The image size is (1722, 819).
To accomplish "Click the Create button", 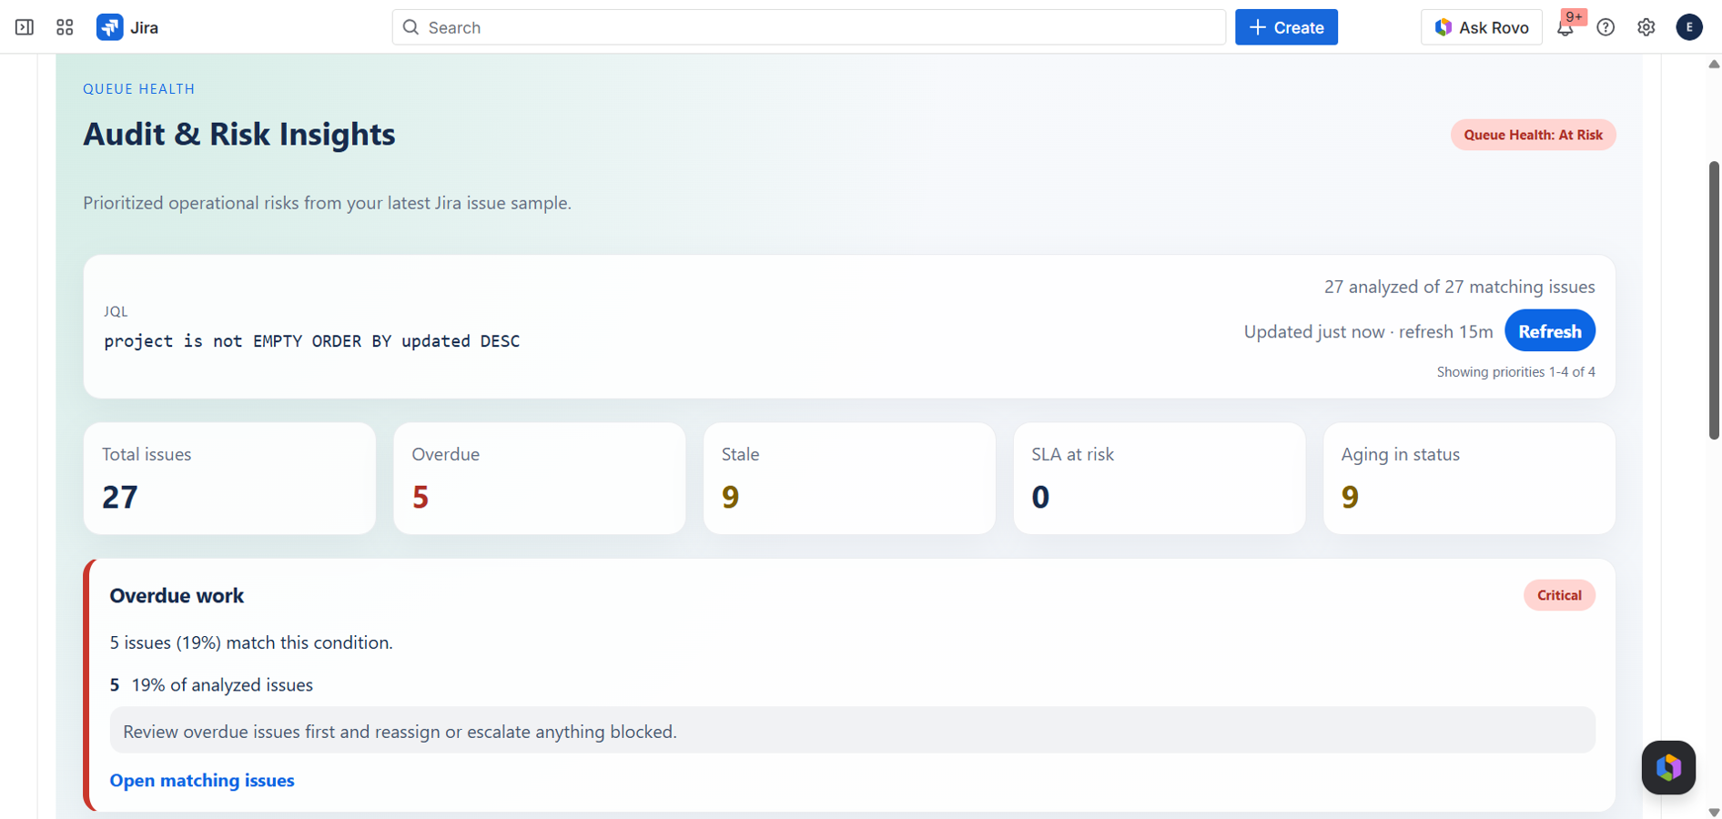I will click(1286, 26).
